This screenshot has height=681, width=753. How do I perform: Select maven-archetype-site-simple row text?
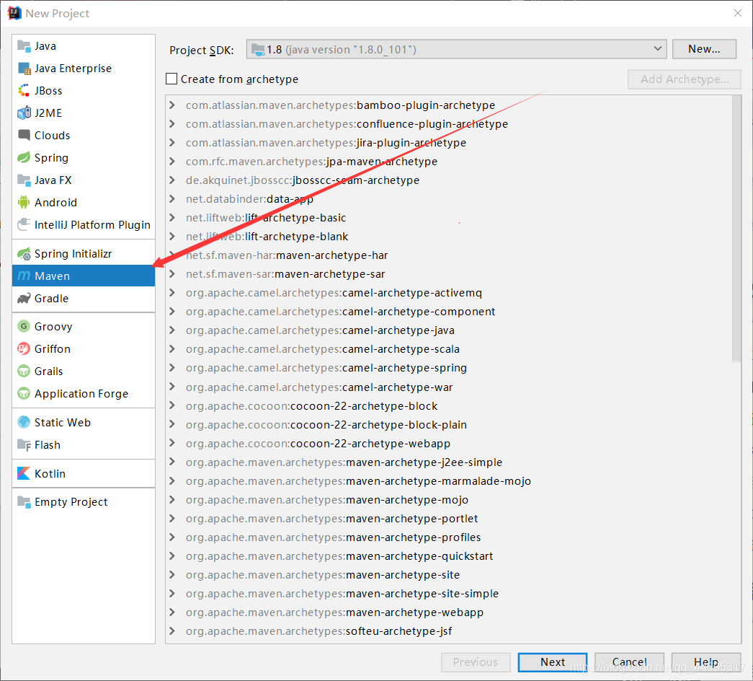pyautogui.click(x=342, y=594)
